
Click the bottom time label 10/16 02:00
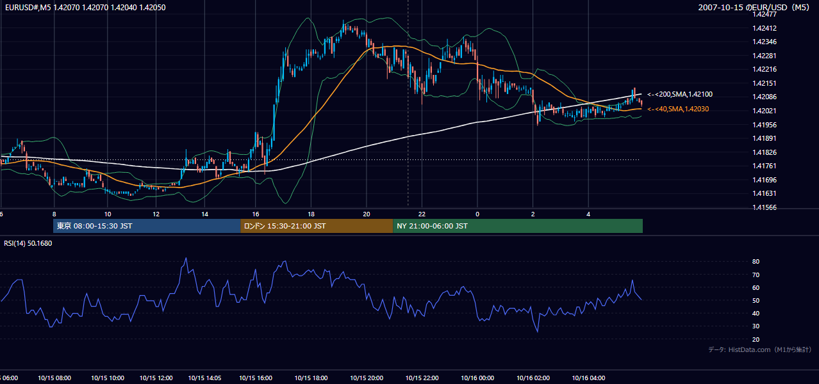click(x=533, y=378)
